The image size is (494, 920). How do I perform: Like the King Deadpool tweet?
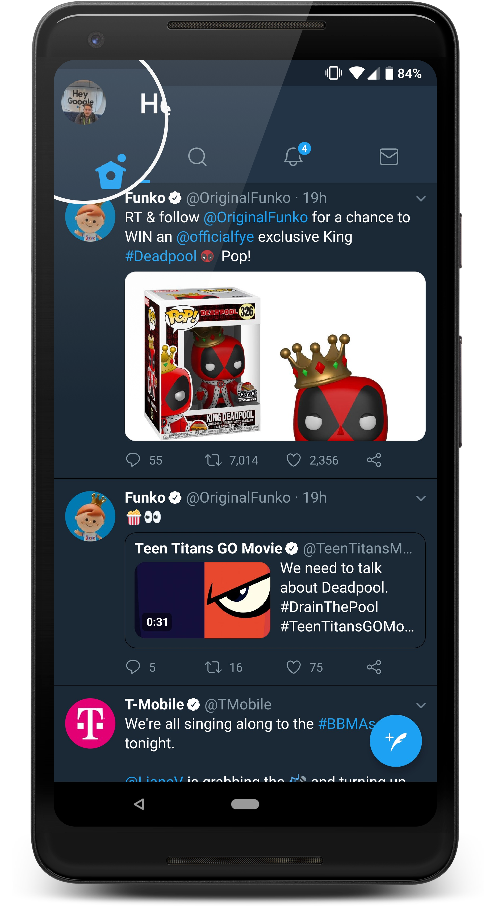pos(294,460)
